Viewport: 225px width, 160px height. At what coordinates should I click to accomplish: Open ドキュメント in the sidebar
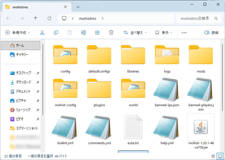[x=21, y=91]
